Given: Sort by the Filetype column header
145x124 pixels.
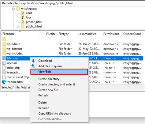Looking at the screenshot, I should click(67, 34).
